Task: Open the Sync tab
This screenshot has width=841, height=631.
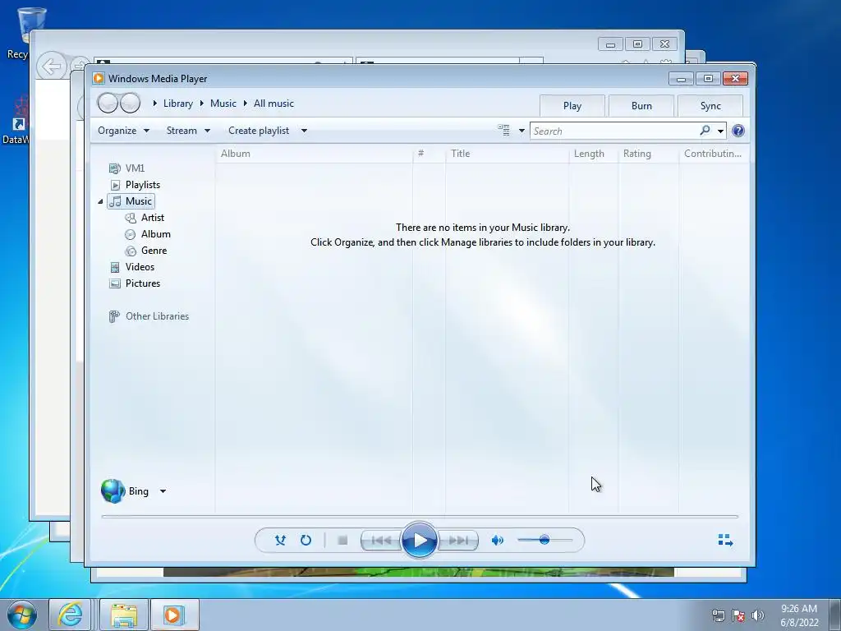Action: (710, 106)
